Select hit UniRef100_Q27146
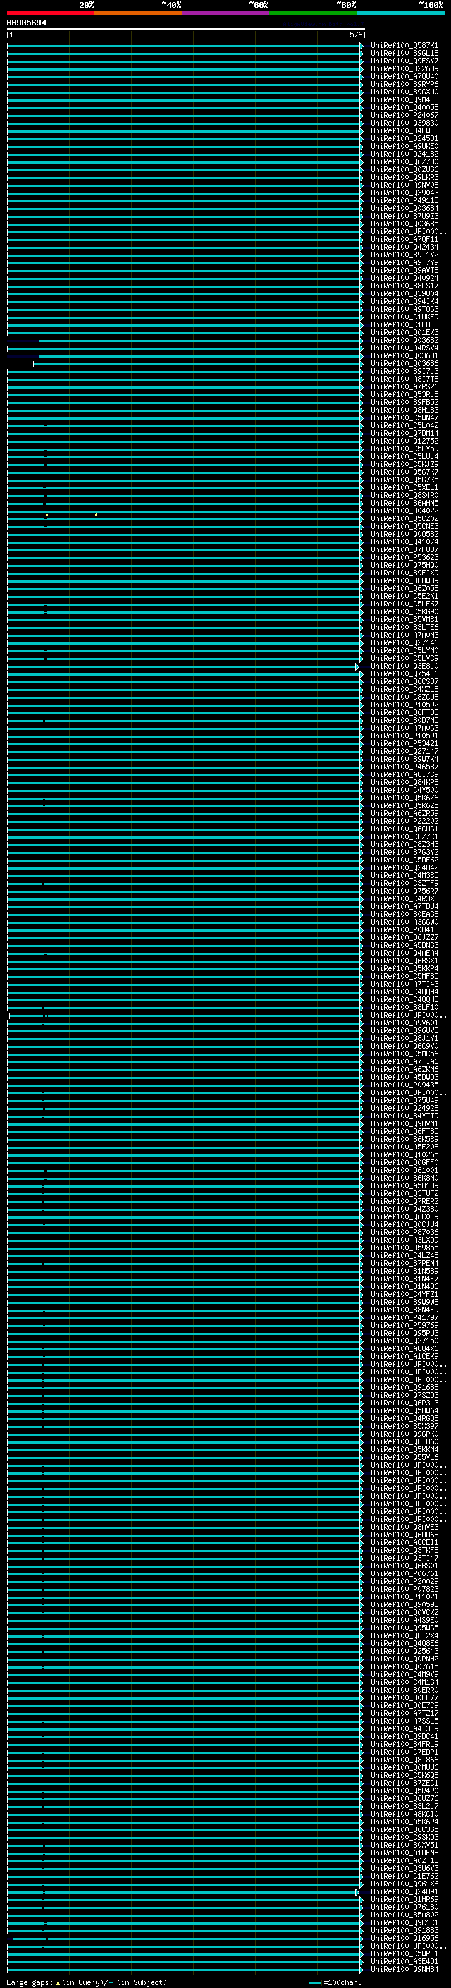 (x=404, y=643)
